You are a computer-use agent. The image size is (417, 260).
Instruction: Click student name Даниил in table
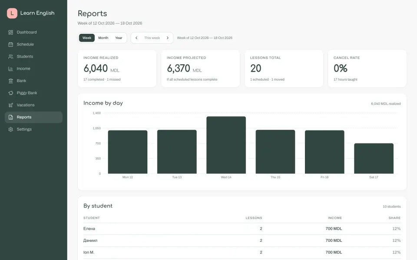coord(90,240)
